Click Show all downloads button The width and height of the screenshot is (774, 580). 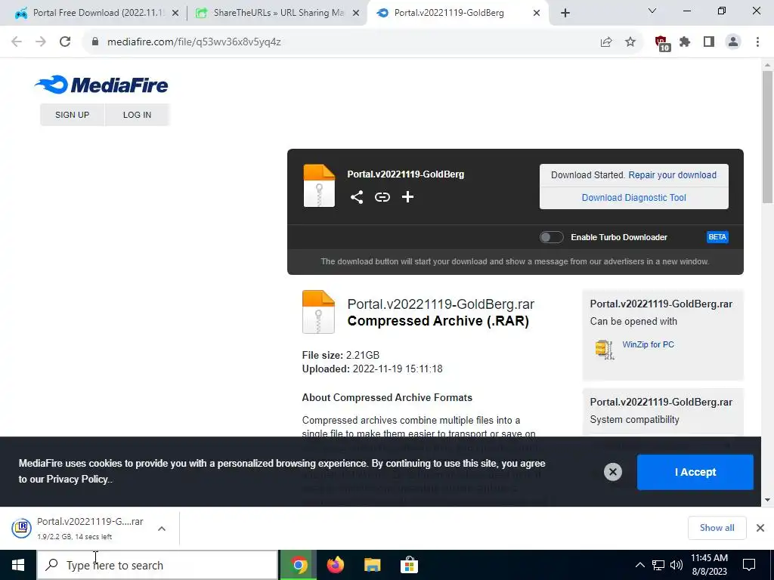(x=717, y=528)
